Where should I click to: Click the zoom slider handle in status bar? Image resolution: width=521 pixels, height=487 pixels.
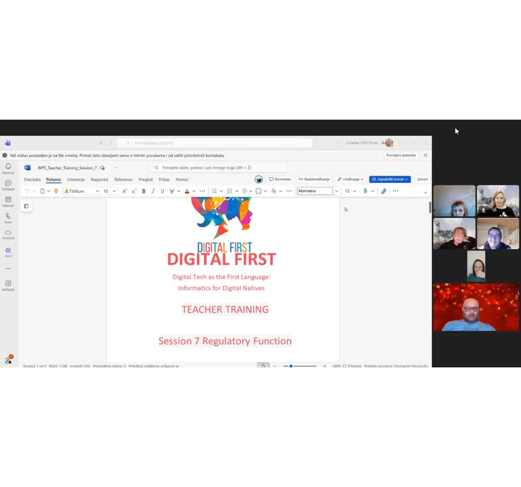pos(291,366)
